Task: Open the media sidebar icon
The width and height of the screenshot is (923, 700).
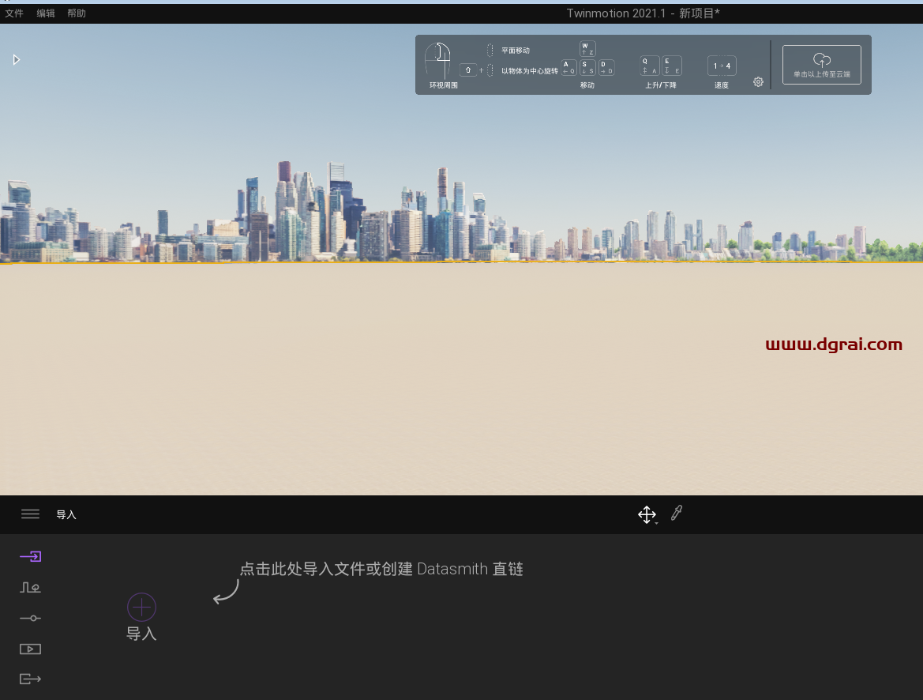Action: tap(31, 649)
